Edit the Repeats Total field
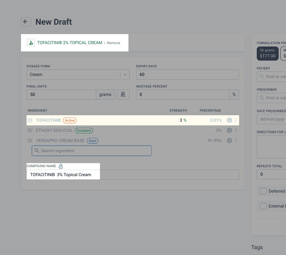 tap(271, 174)
